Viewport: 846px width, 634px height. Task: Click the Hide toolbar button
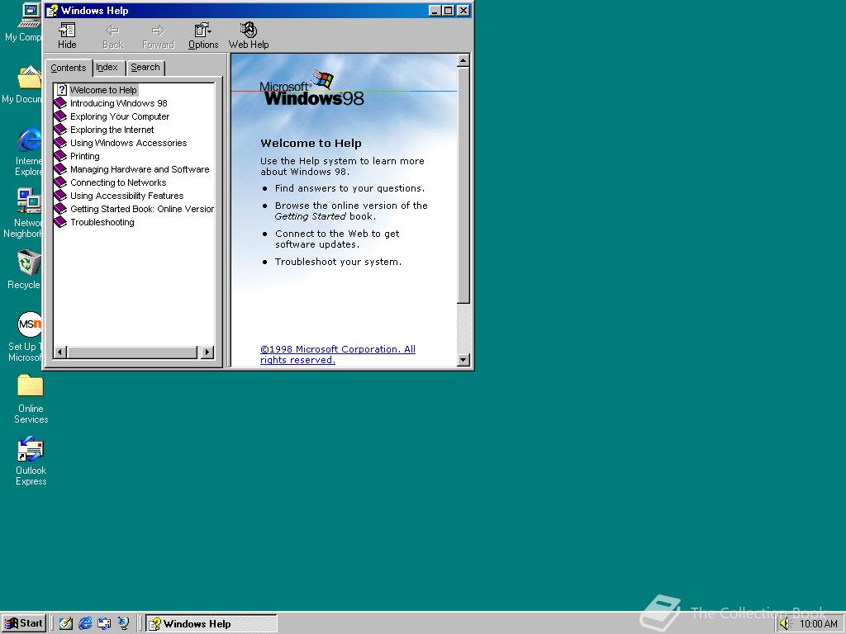(67, 35)
